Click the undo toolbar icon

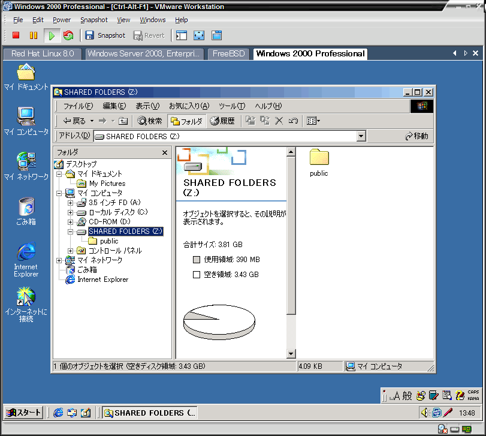pos(293,121)
